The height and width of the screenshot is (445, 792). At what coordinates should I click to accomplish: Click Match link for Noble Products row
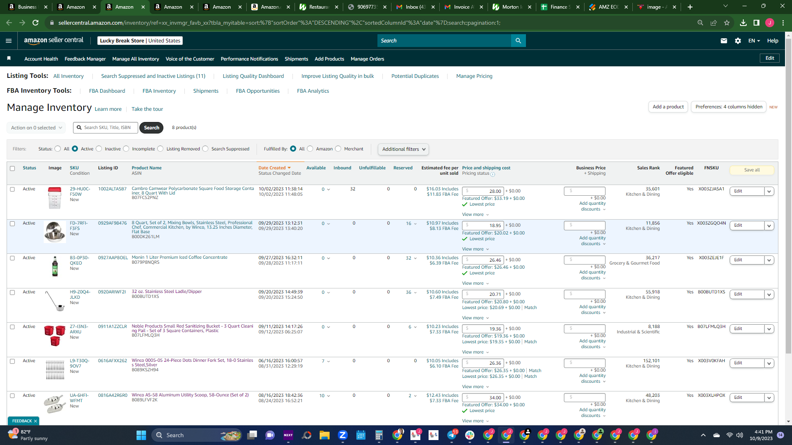(530, 342)
